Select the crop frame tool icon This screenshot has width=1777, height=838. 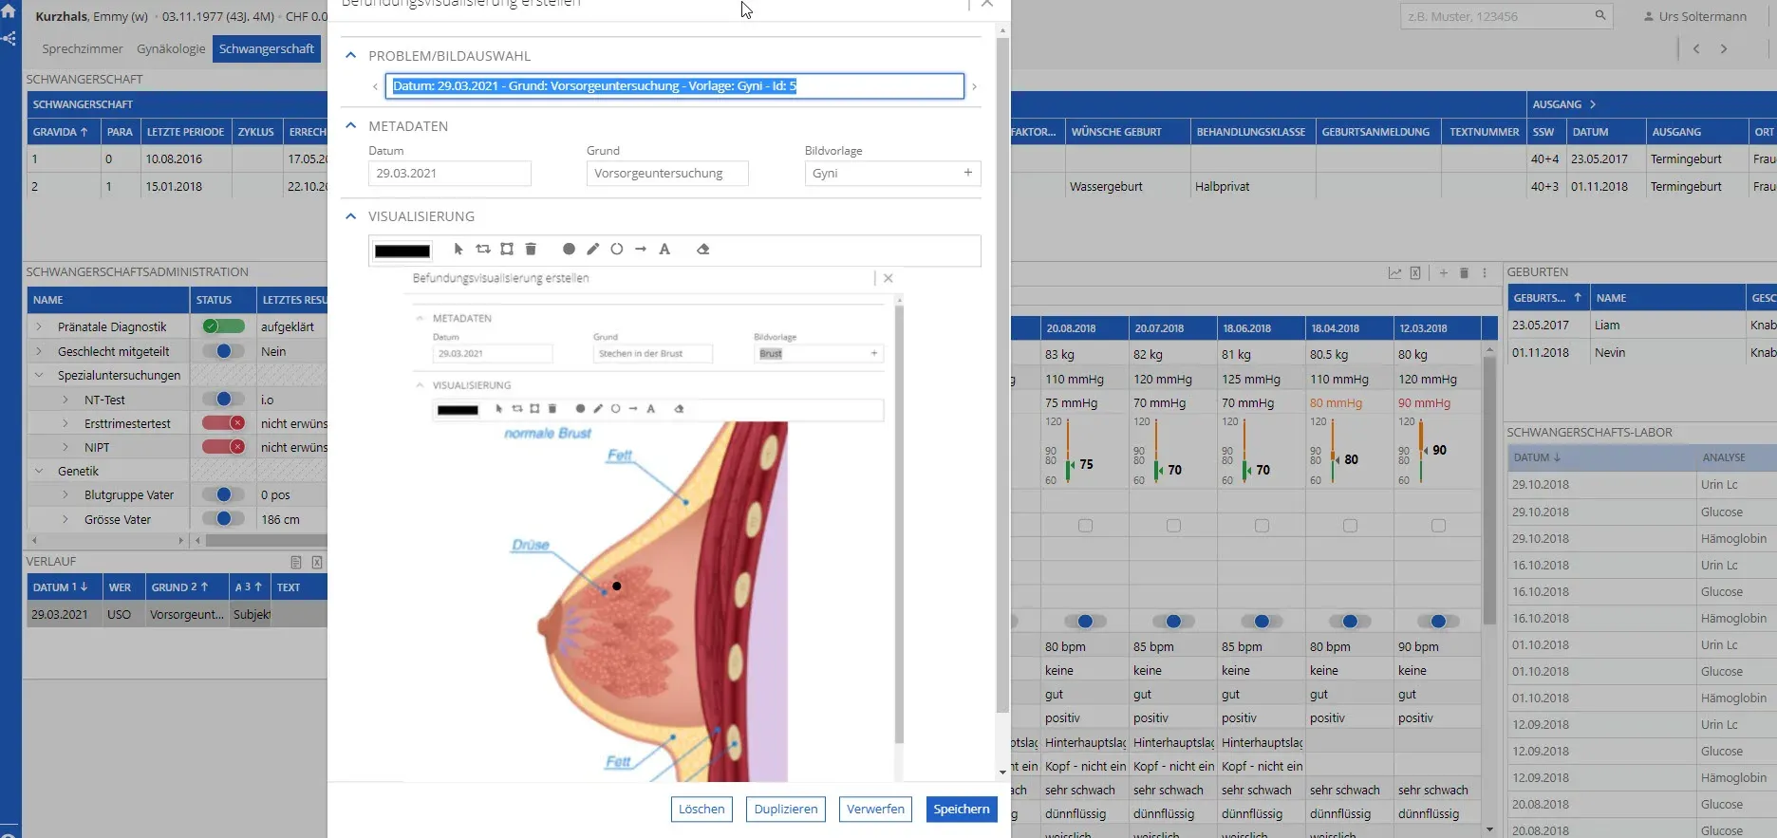pyautogui.click(x=507, y=250)
